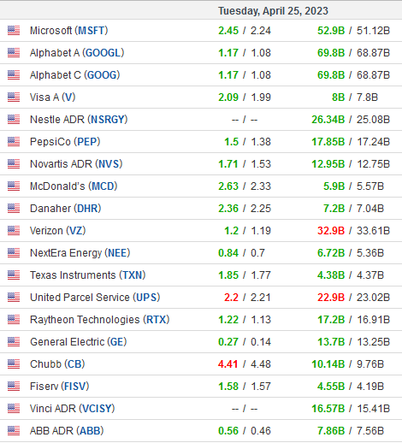Click Microsoft EPS value 2.45
Screen dimensions: 402x443
(228, 31)
